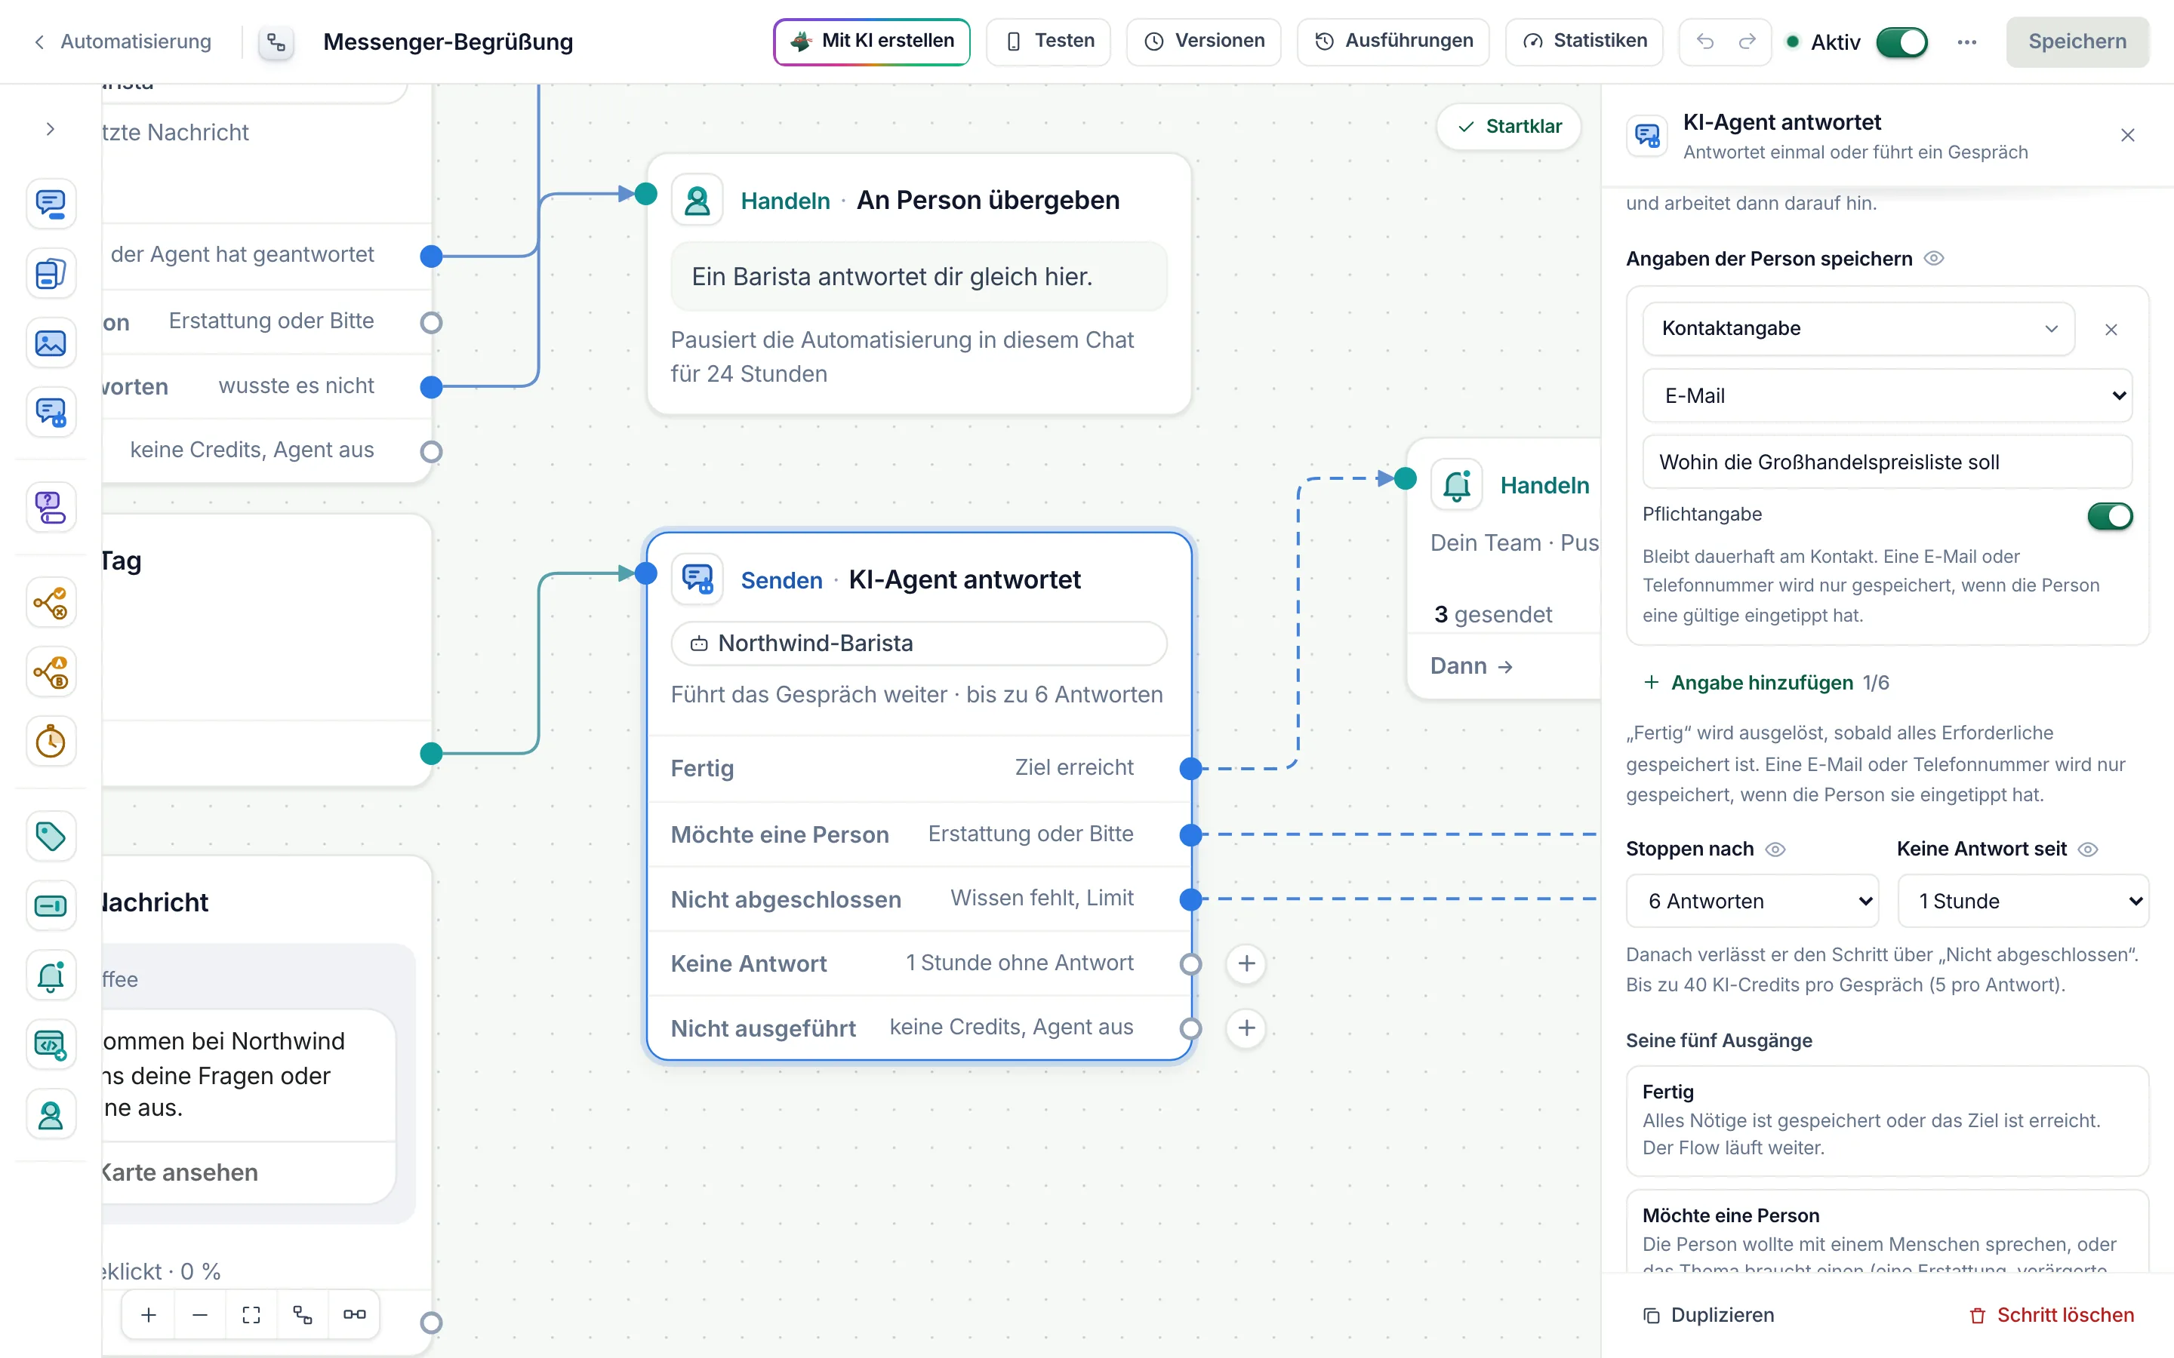Open the Kontaktangabe dropdown
Screen dimensions: 2174x1358
1858,329
